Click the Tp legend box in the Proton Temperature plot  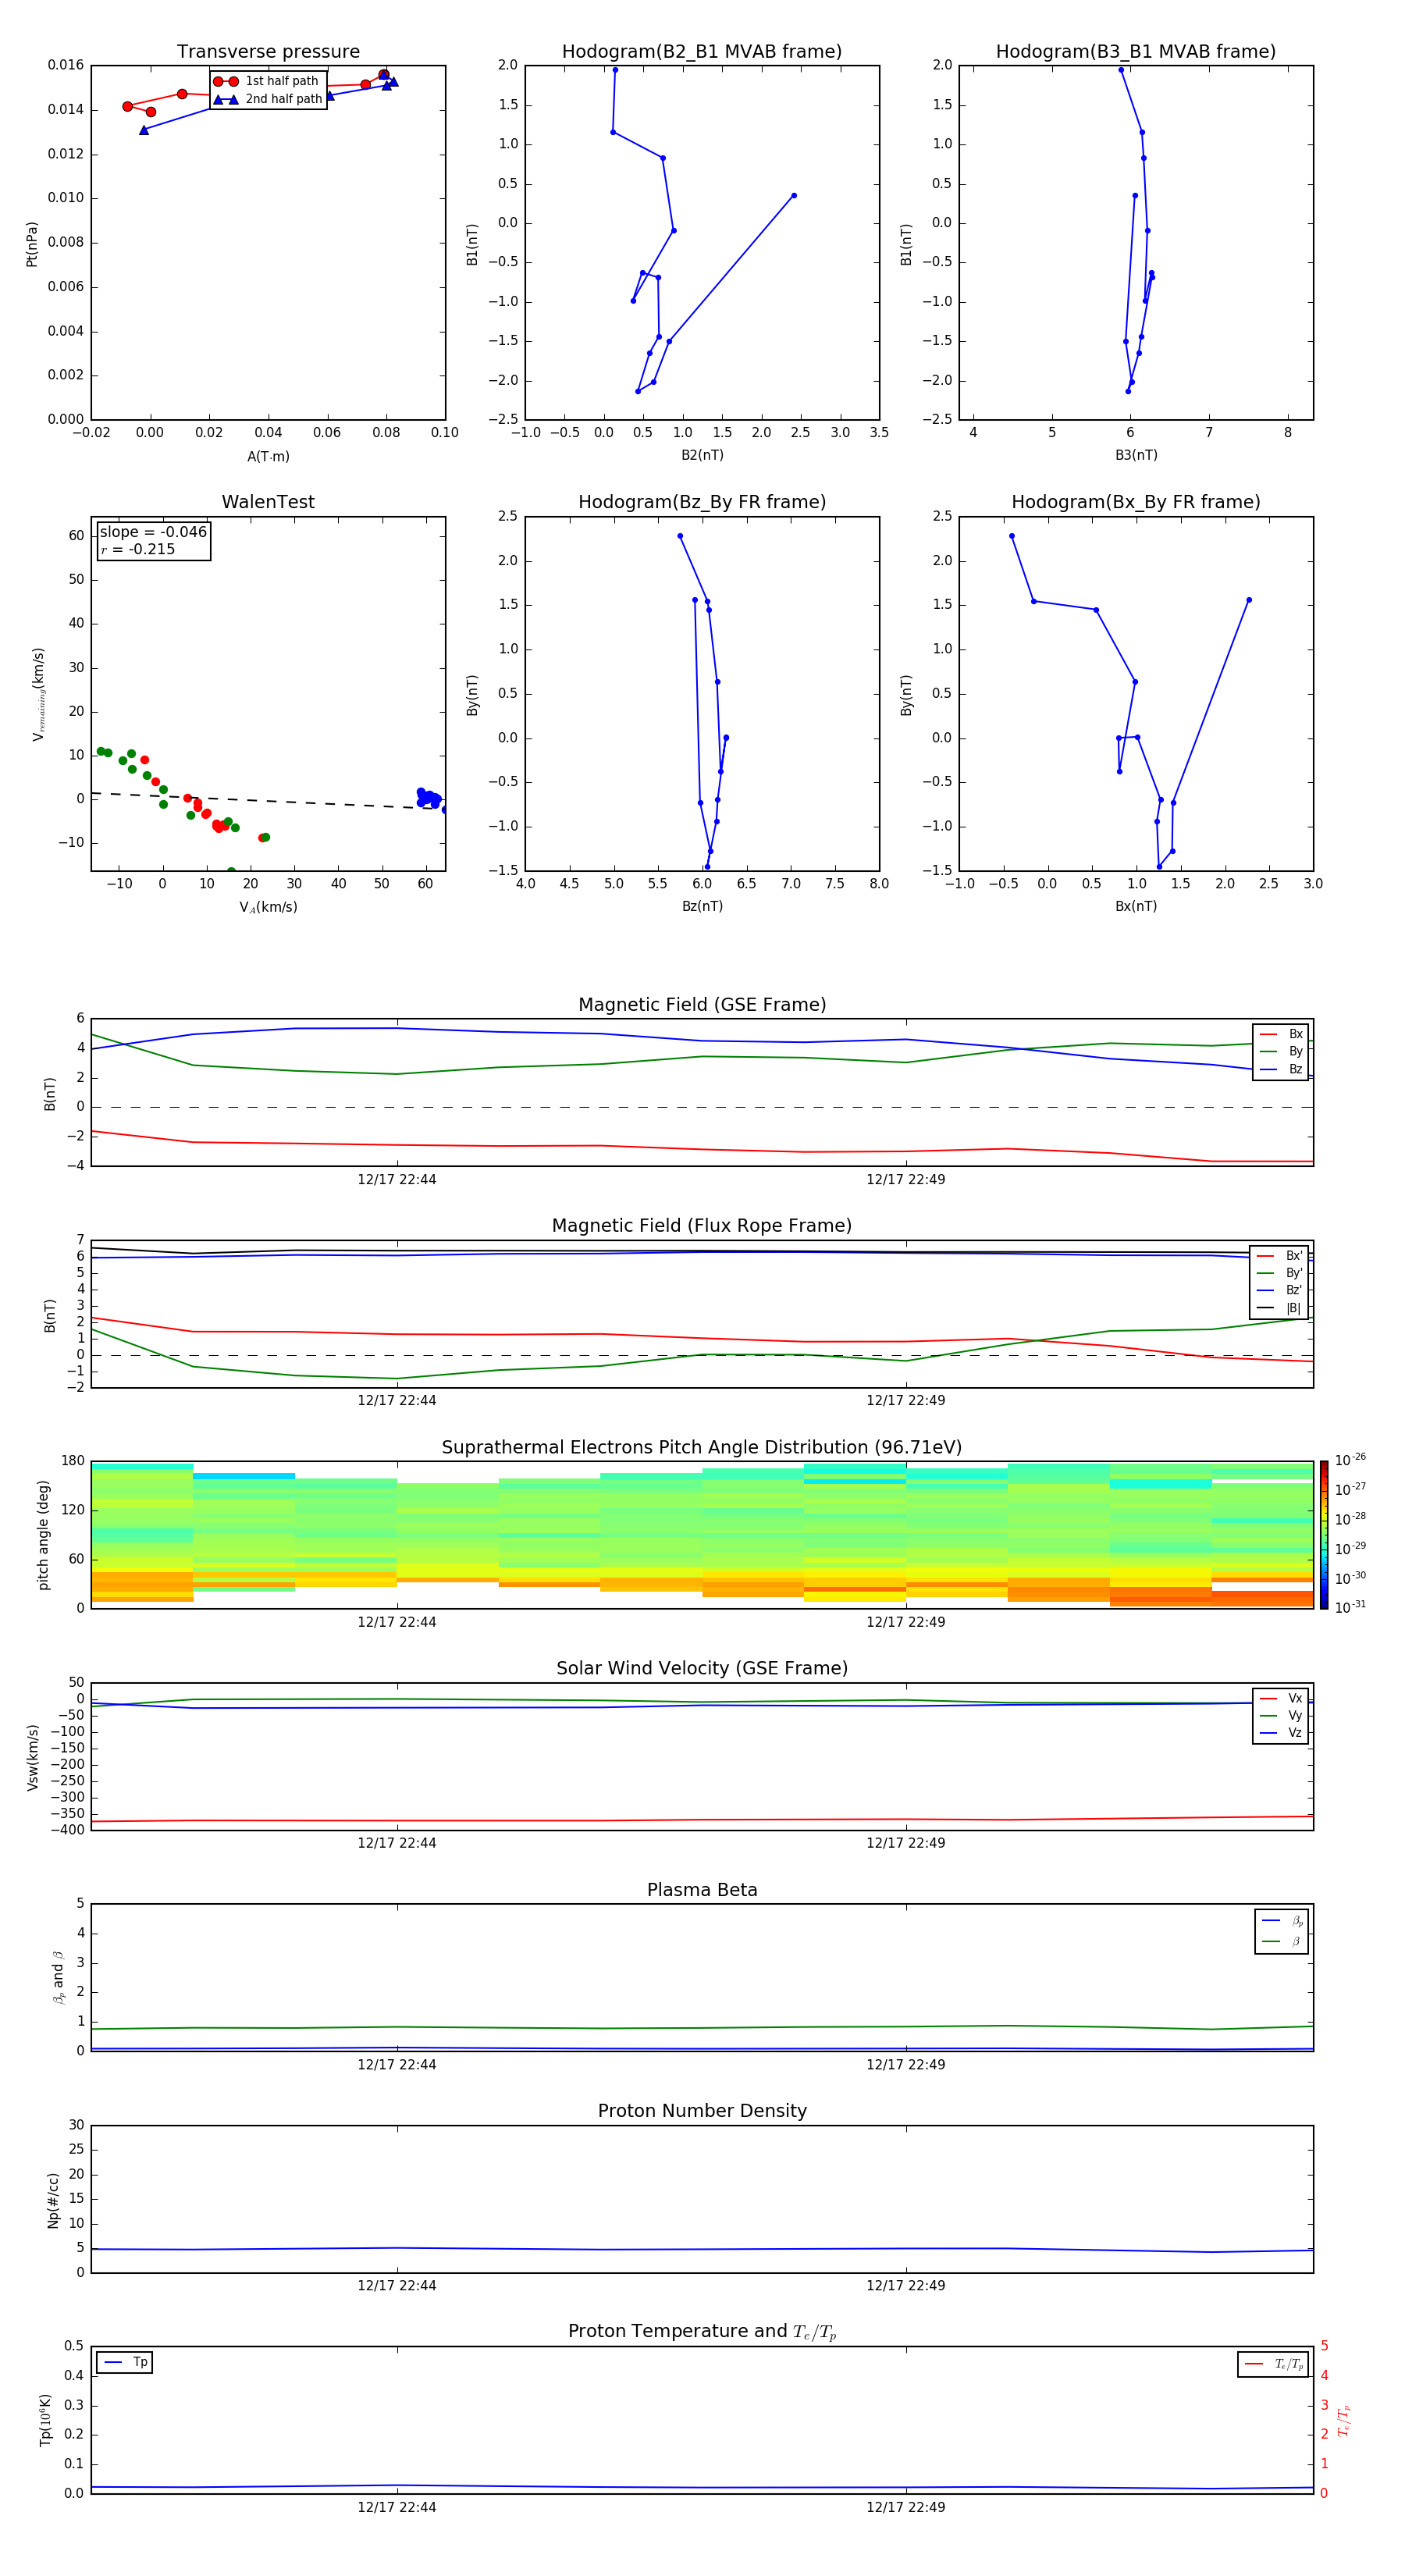124,2362
